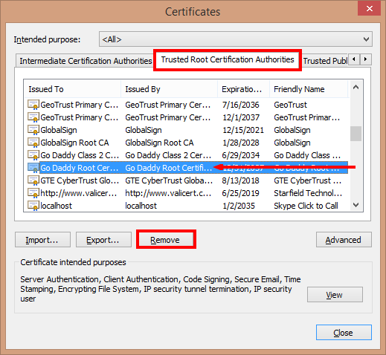Click the 12/15/2021 expiration date
The image size is (386, 355).
[243, 130]
